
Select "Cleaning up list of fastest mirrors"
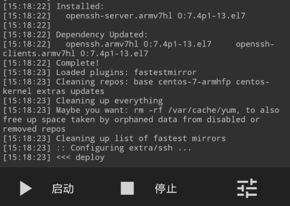pyautogui.click(x=114, y=138)
